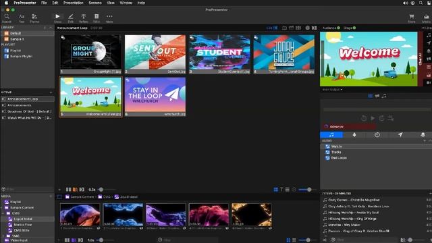This screenshot has width=432, height=243.
Task: Select the Default library
Action: (x=27, y=33)
